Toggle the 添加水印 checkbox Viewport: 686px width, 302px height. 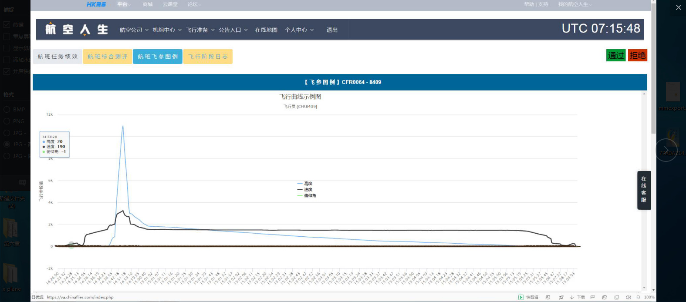(7, 60)
